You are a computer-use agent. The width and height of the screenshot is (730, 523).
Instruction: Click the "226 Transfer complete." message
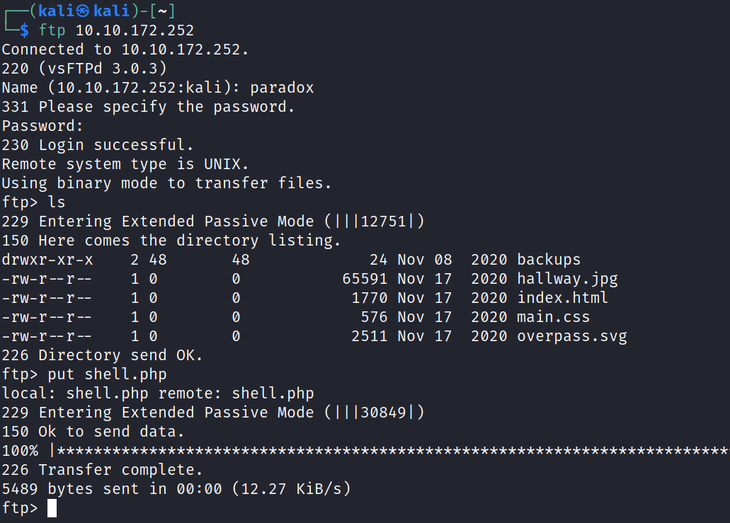tap(102, 470)
